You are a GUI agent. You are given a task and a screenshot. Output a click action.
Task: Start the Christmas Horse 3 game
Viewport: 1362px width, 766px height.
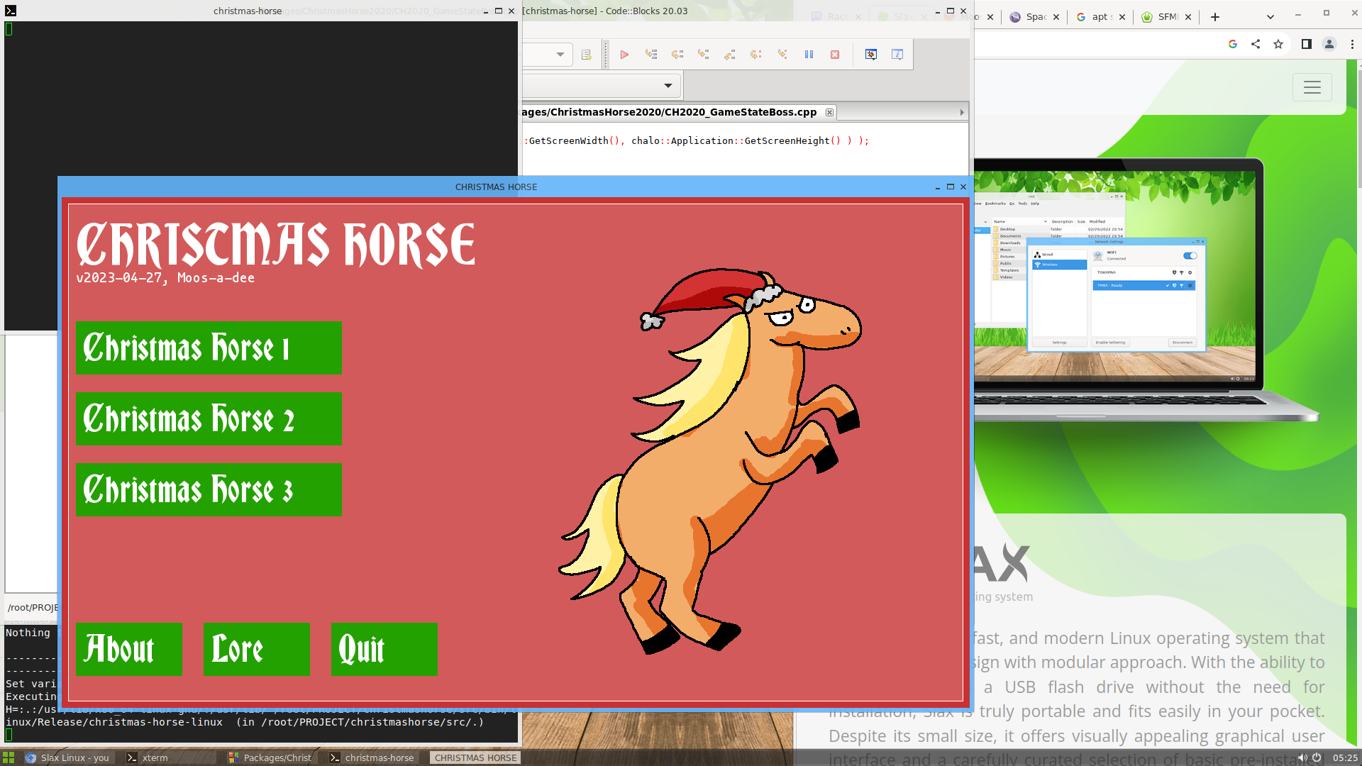point(209,490)
